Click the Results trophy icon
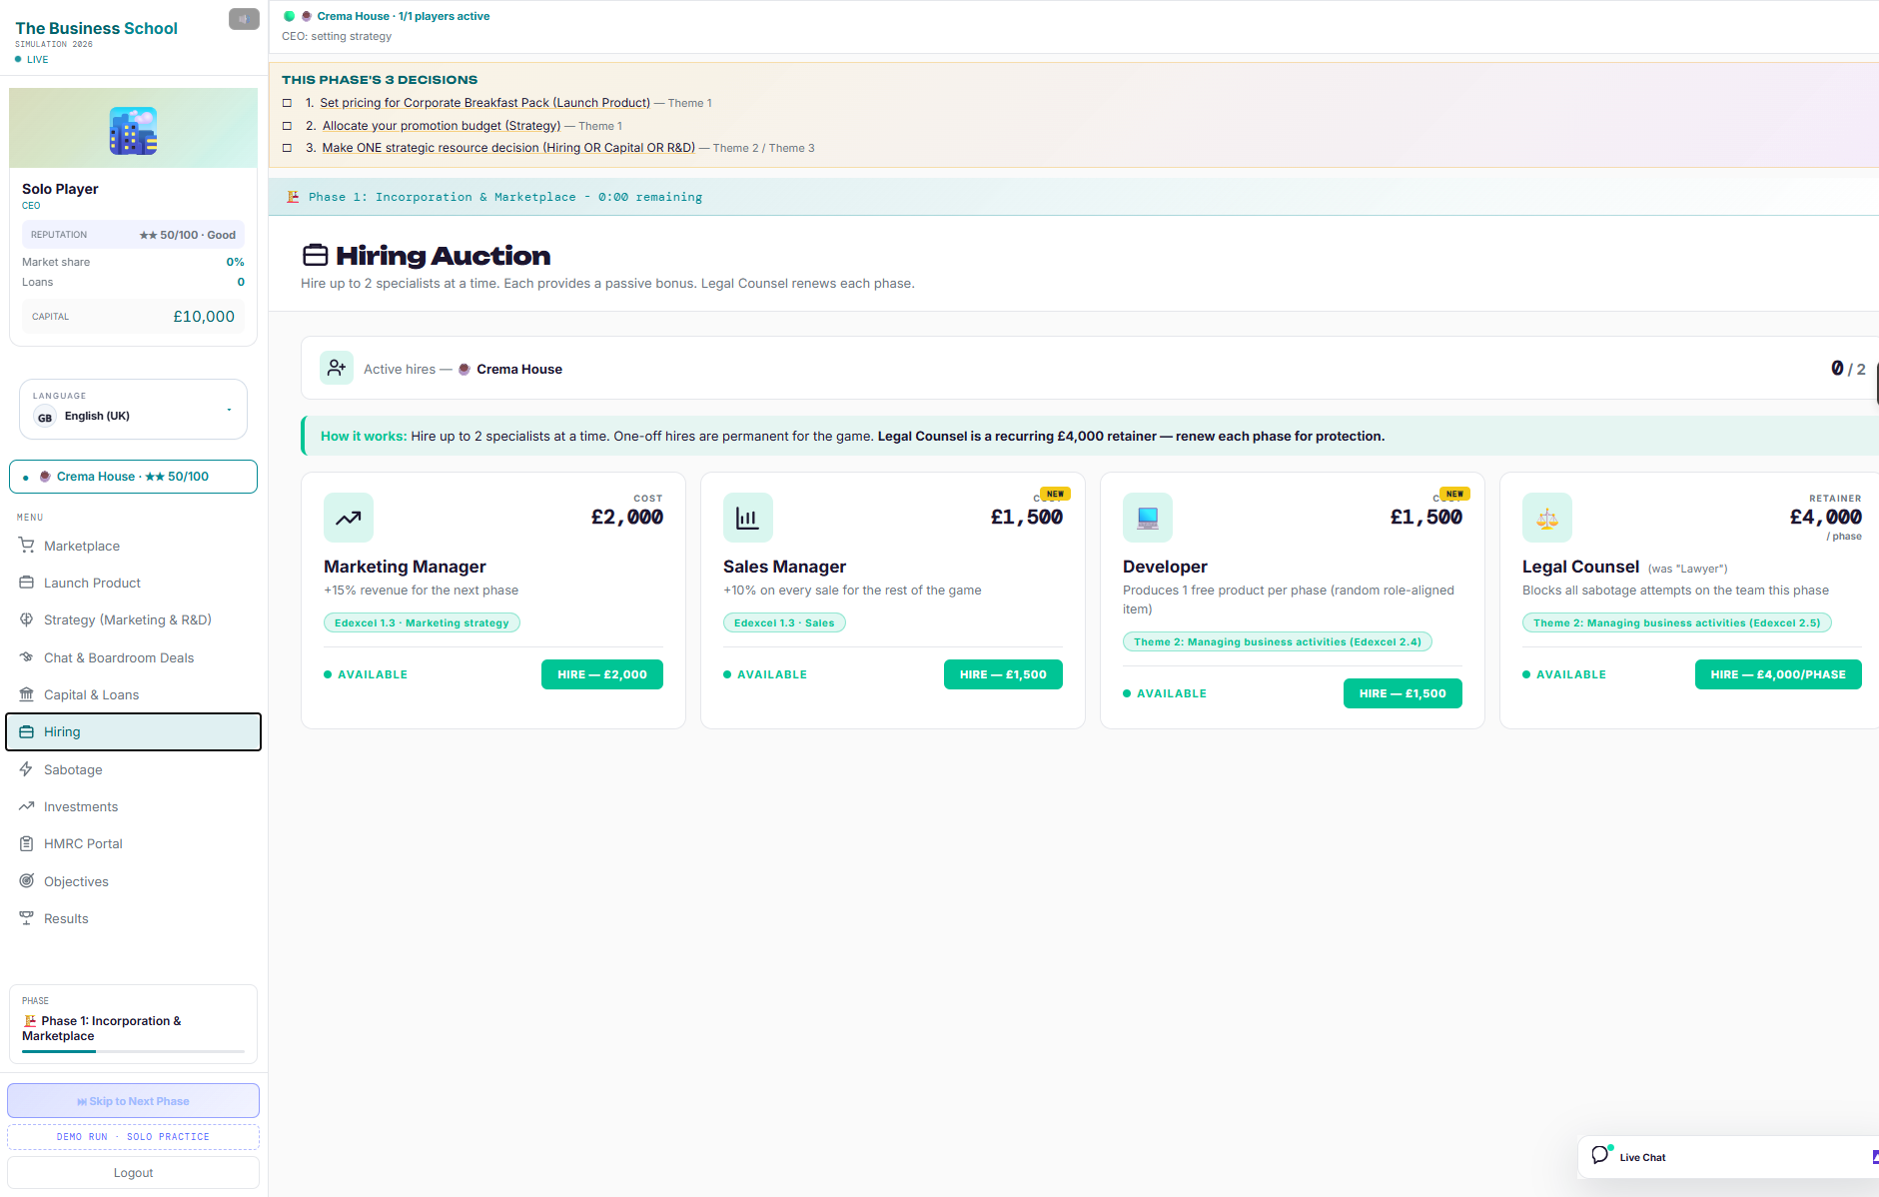Viewport: 1879px width, 1197px height. (x=27, y=918)
